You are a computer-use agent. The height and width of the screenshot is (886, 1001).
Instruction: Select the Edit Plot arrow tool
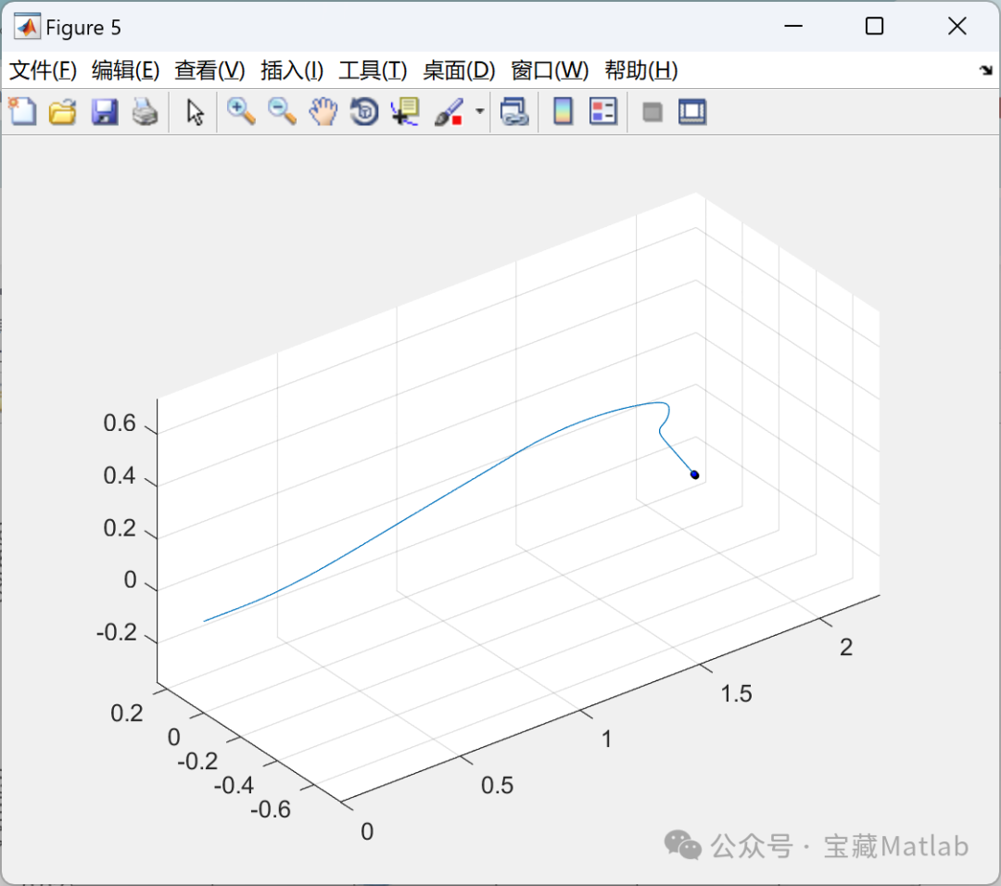(195, 111)
